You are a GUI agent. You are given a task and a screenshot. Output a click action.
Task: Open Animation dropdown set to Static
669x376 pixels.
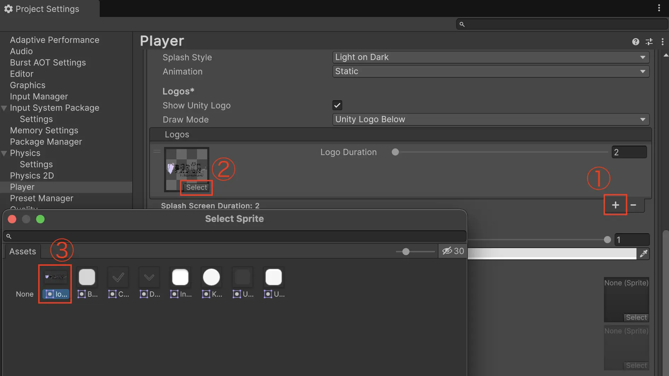point(491,71)
